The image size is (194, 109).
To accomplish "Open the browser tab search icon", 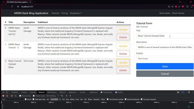I will point(180,2).
